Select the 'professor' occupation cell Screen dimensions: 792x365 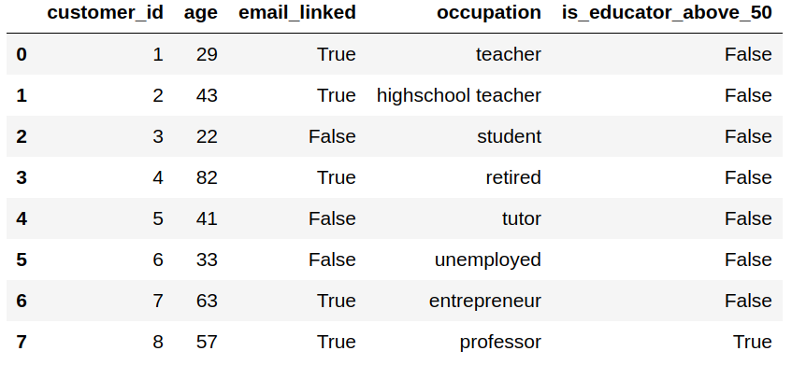pos(500,343)
